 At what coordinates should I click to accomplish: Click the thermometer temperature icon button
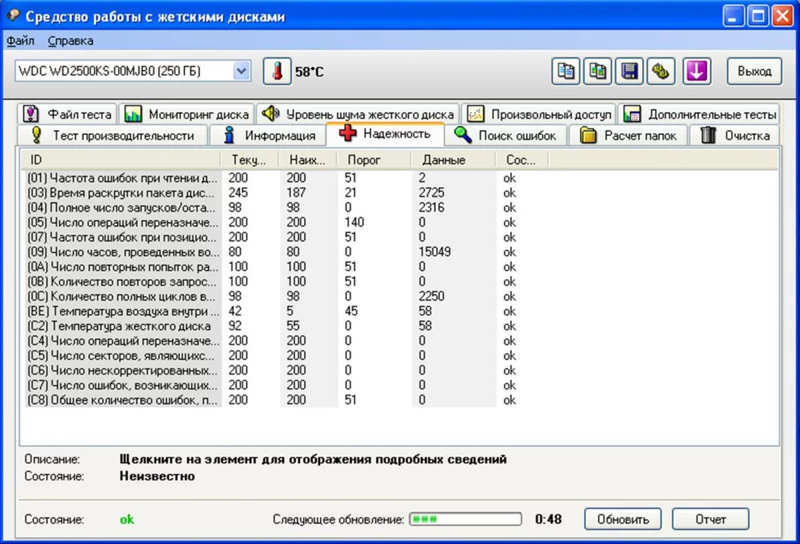[x=277, y=71]
